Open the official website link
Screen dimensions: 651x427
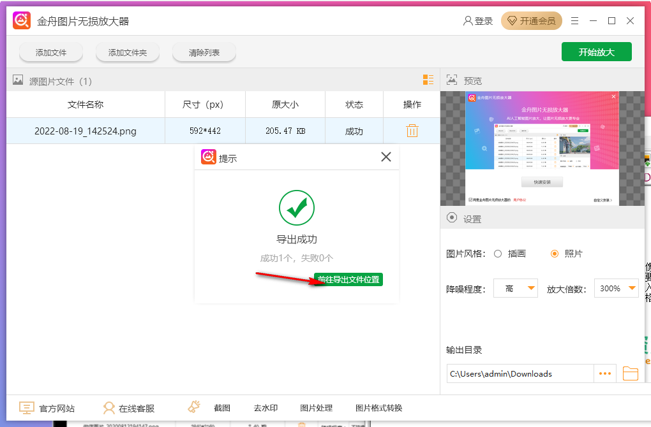pos(47,408)
